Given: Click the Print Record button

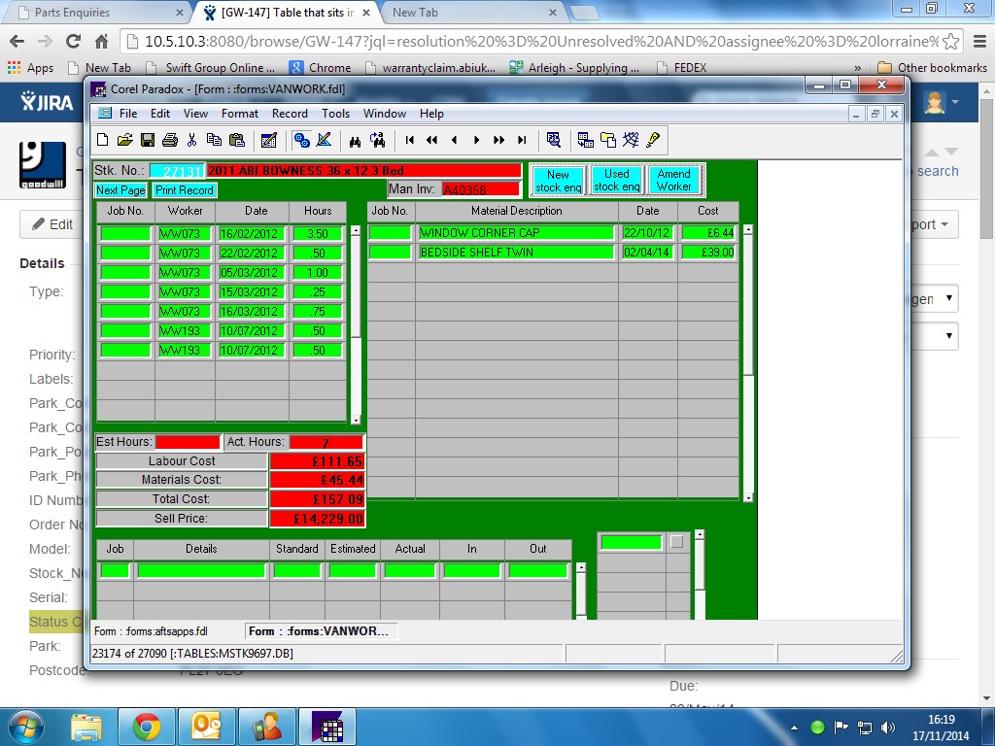Looking at the screenshot, I should (x=184, y=190).
